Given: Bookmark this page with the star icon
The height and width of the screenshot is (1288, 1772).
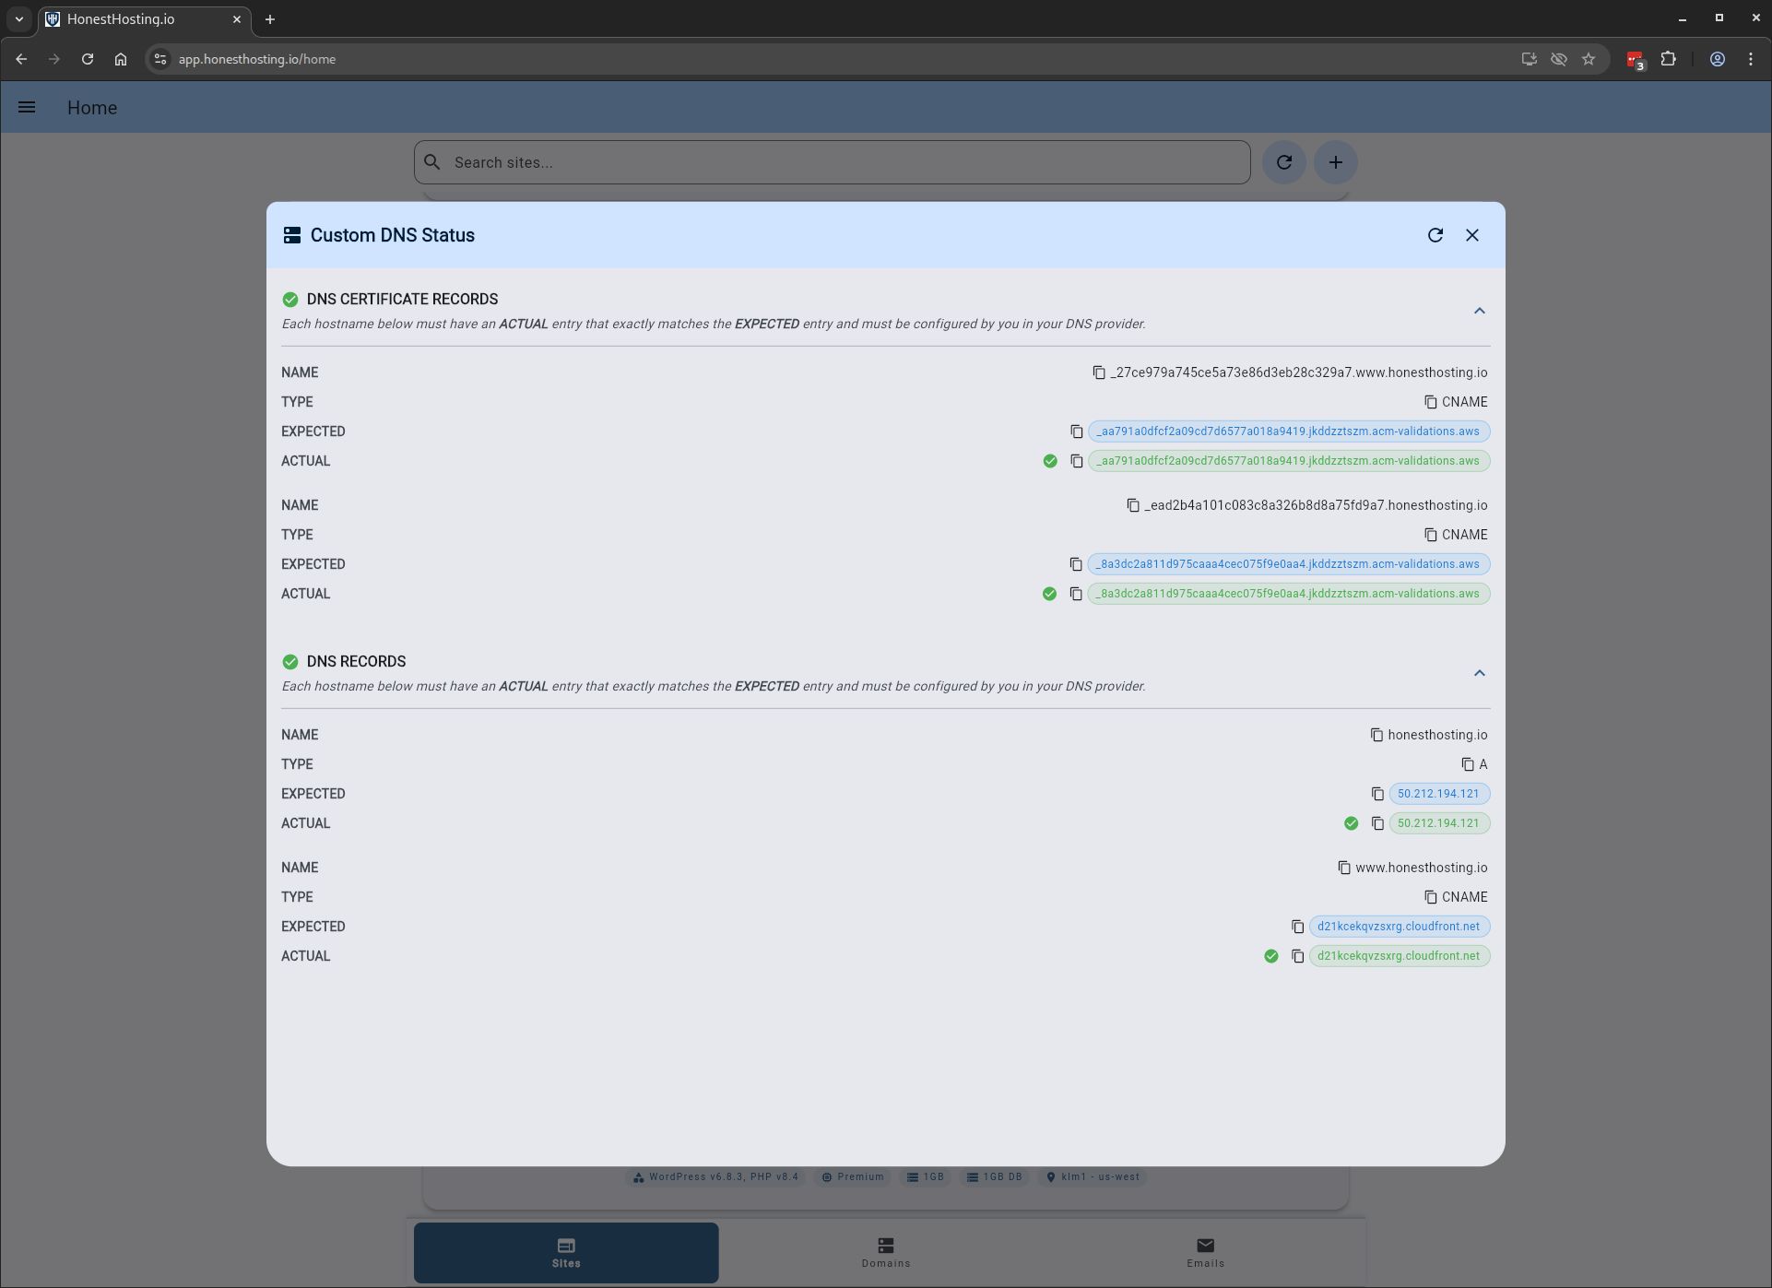Looking at the screenshot, I should 1588,59.
